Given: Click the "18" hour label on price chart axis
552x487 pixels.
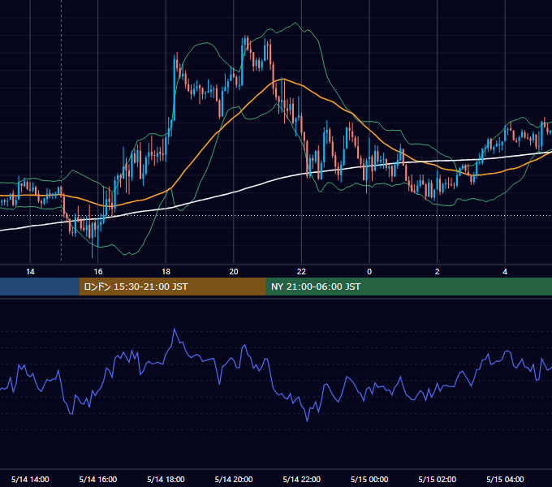Looking at the screenshot, I should click(x=166, y=272).
